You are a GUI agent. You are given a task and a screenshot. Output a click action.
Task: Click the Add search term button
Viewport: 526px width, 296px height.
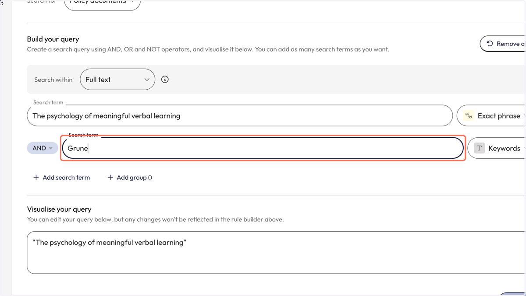(x=61, y=178)
